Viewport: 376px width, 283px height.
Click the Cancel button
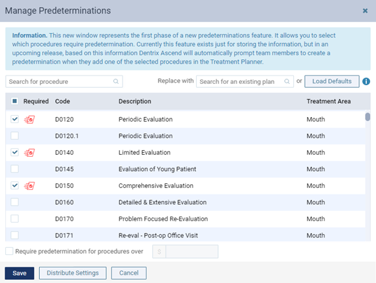click(x=129, y=273)
